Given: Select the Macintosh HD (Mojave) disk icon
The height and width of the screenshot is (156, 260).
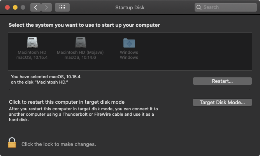Looking at the screenshot, I should [x=81, y=43].
